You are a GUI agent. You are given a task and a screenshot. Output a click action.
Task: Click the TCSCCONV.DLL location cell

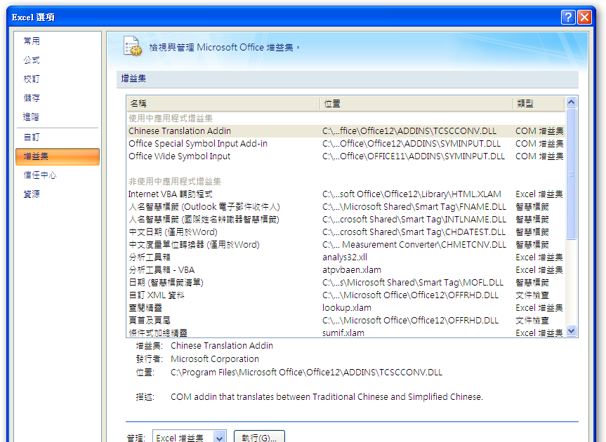pos(409,131)
